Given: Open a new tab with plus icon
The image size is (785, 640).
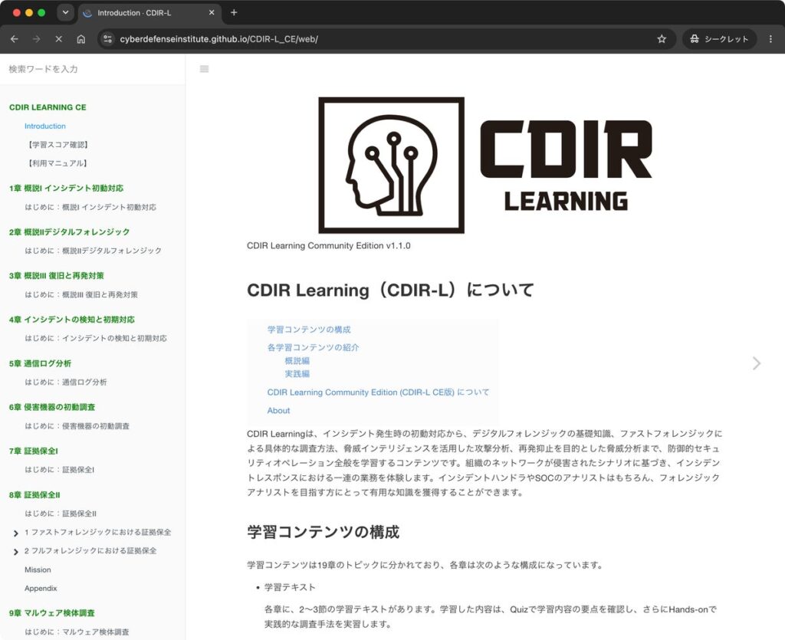Looking at the screenshot, I should tap(234, 12).
